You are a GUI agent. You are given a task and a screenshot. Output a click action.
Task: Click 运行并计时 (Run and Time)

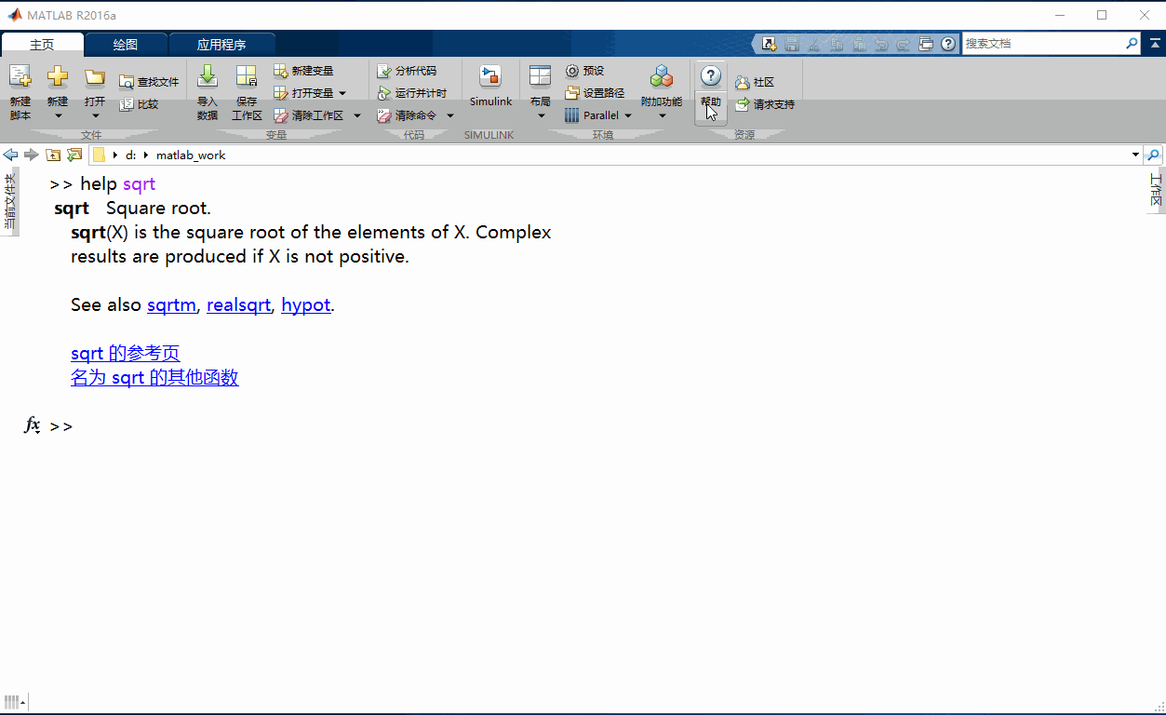coord(411,93)
